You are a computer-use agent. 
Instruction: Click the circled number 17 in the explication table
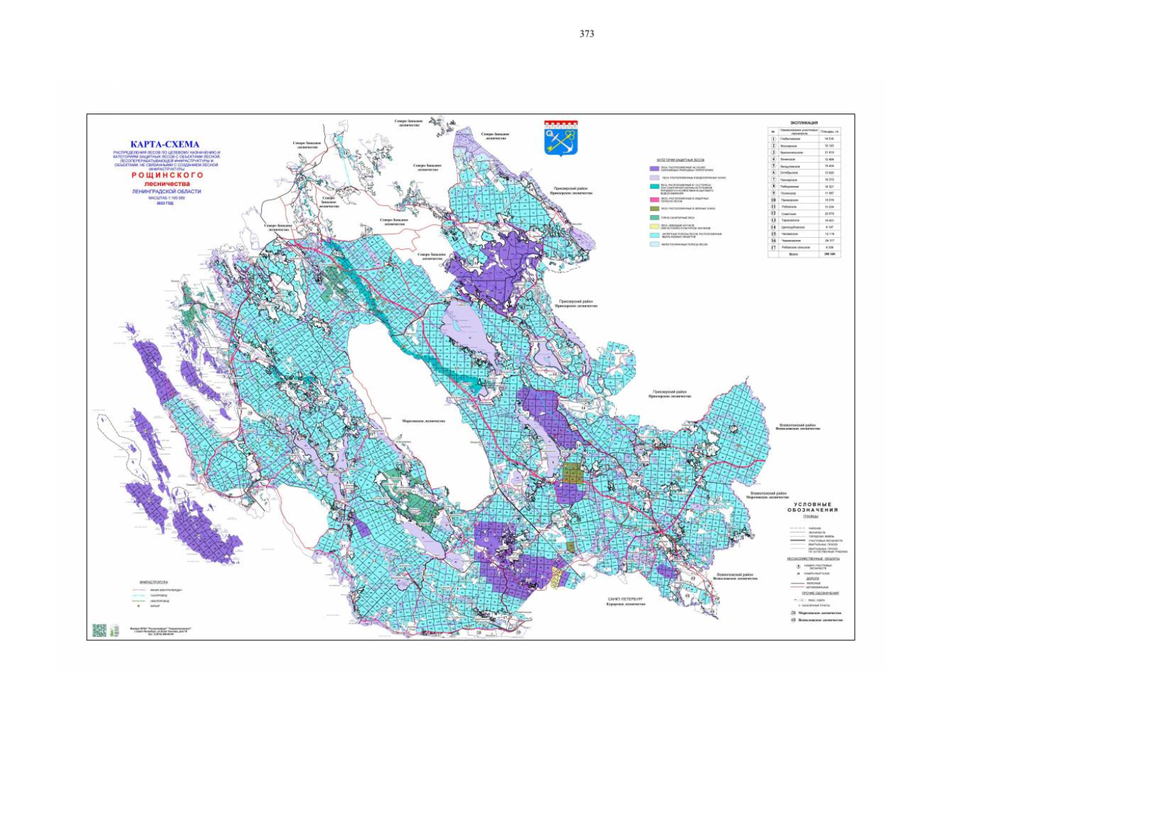point(773,247)
